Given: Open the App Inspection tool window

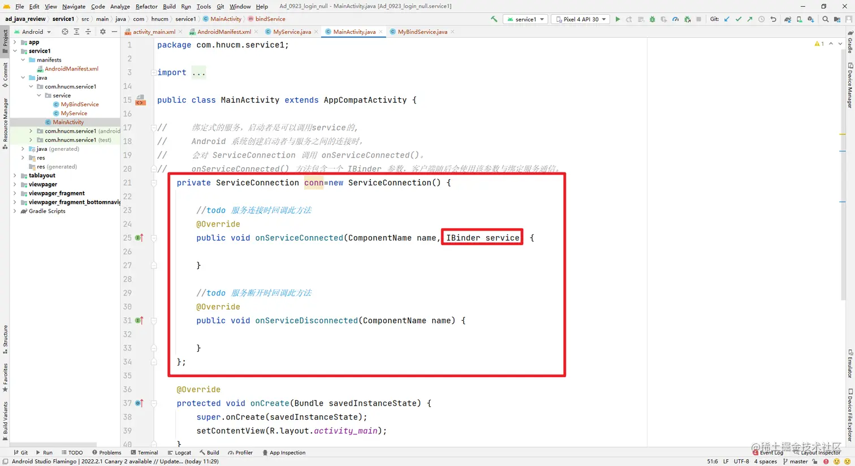Looking at the screenshot, I should pos(284,452).
